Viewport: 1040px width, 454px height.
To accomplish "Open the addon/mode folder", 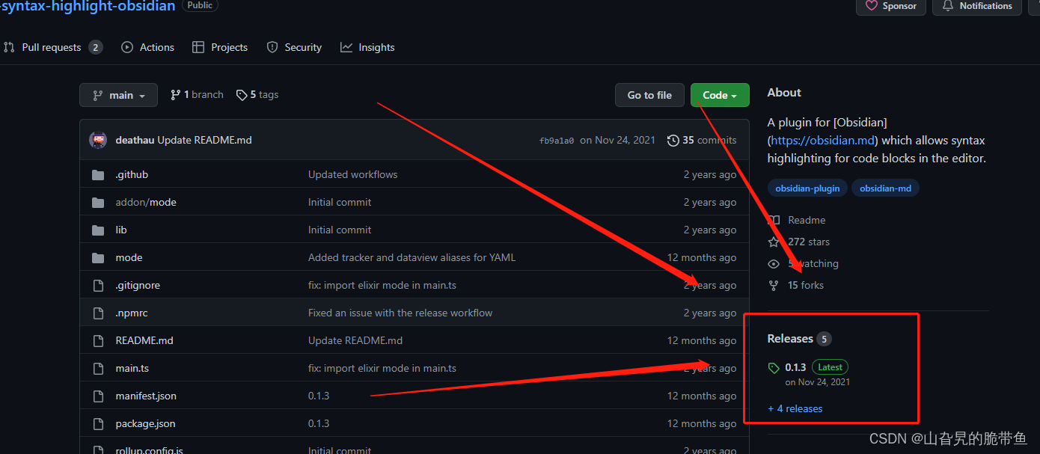I will click(x=146, y=202).
